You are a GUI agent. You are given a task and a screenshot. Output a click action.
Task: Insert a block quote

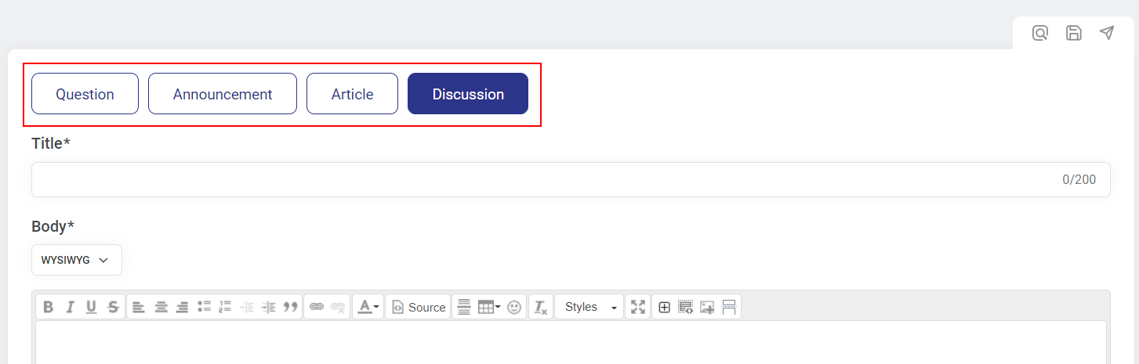click(291, 308)
